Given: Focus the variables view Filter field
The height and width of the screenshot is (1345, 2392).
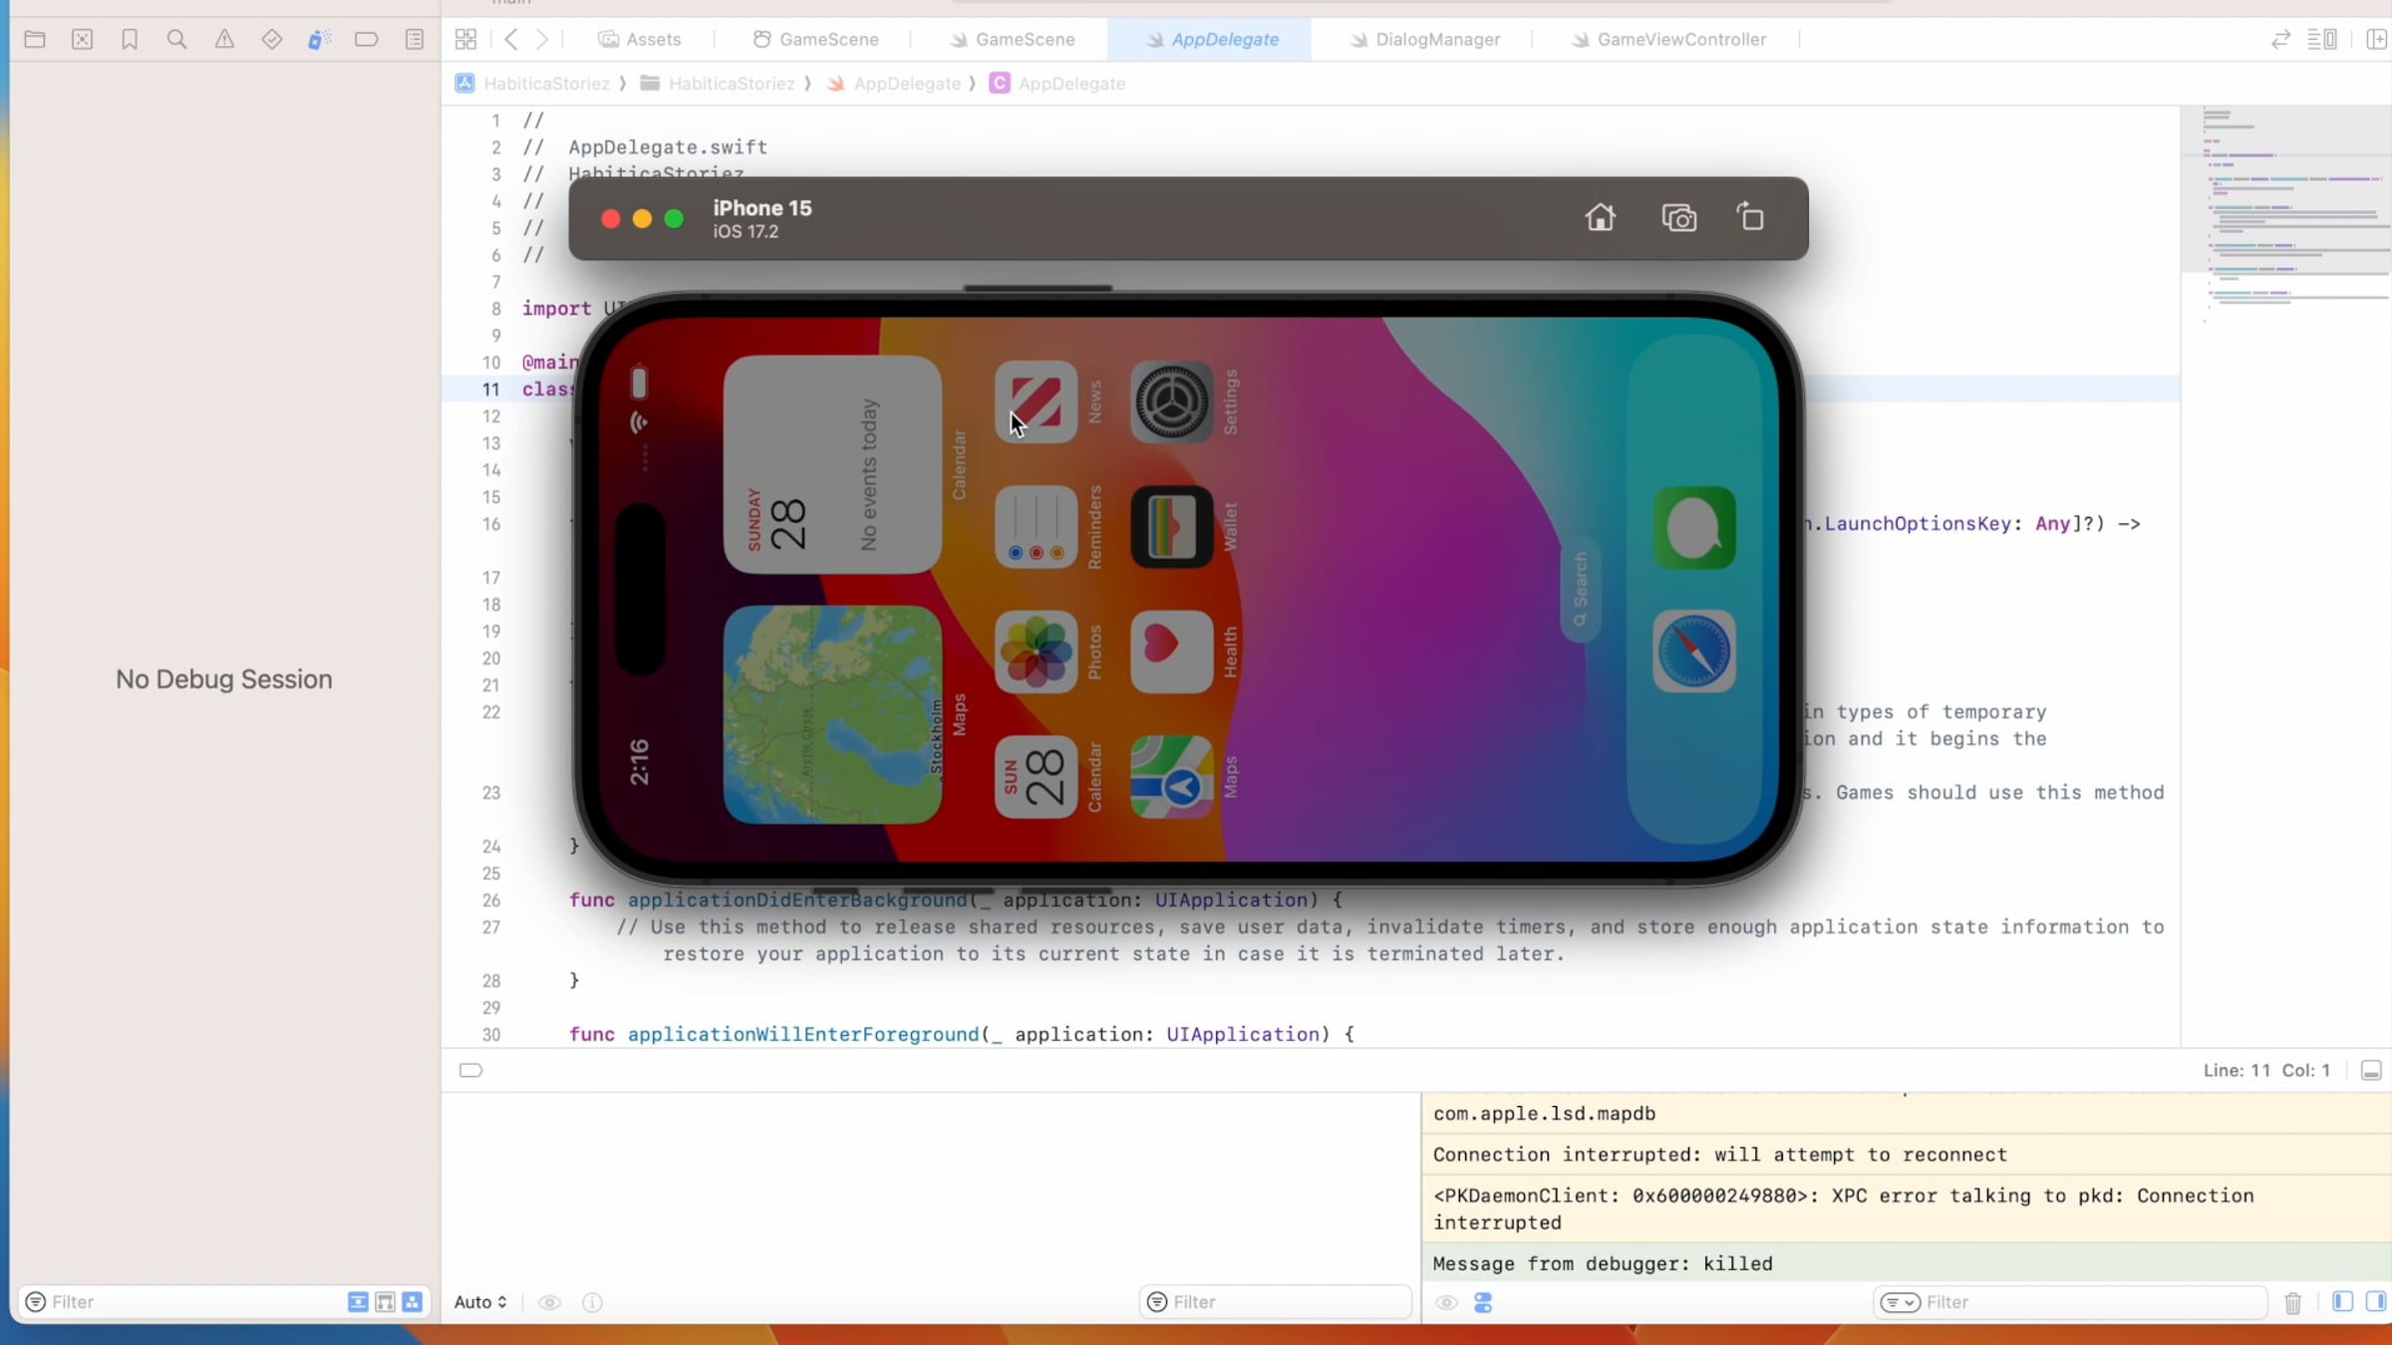Looking at the screenshot, I should (x=1276, y=1302).
